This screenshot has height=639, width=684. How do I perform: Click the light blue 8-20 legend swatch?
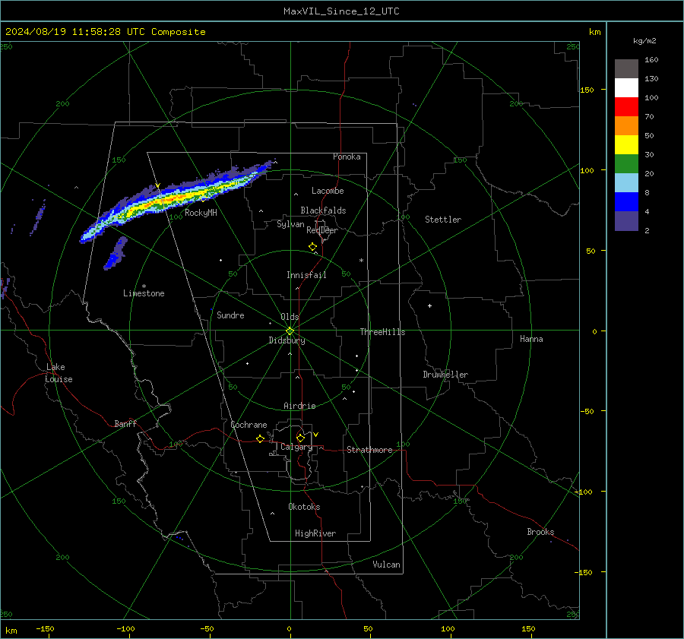626,183
